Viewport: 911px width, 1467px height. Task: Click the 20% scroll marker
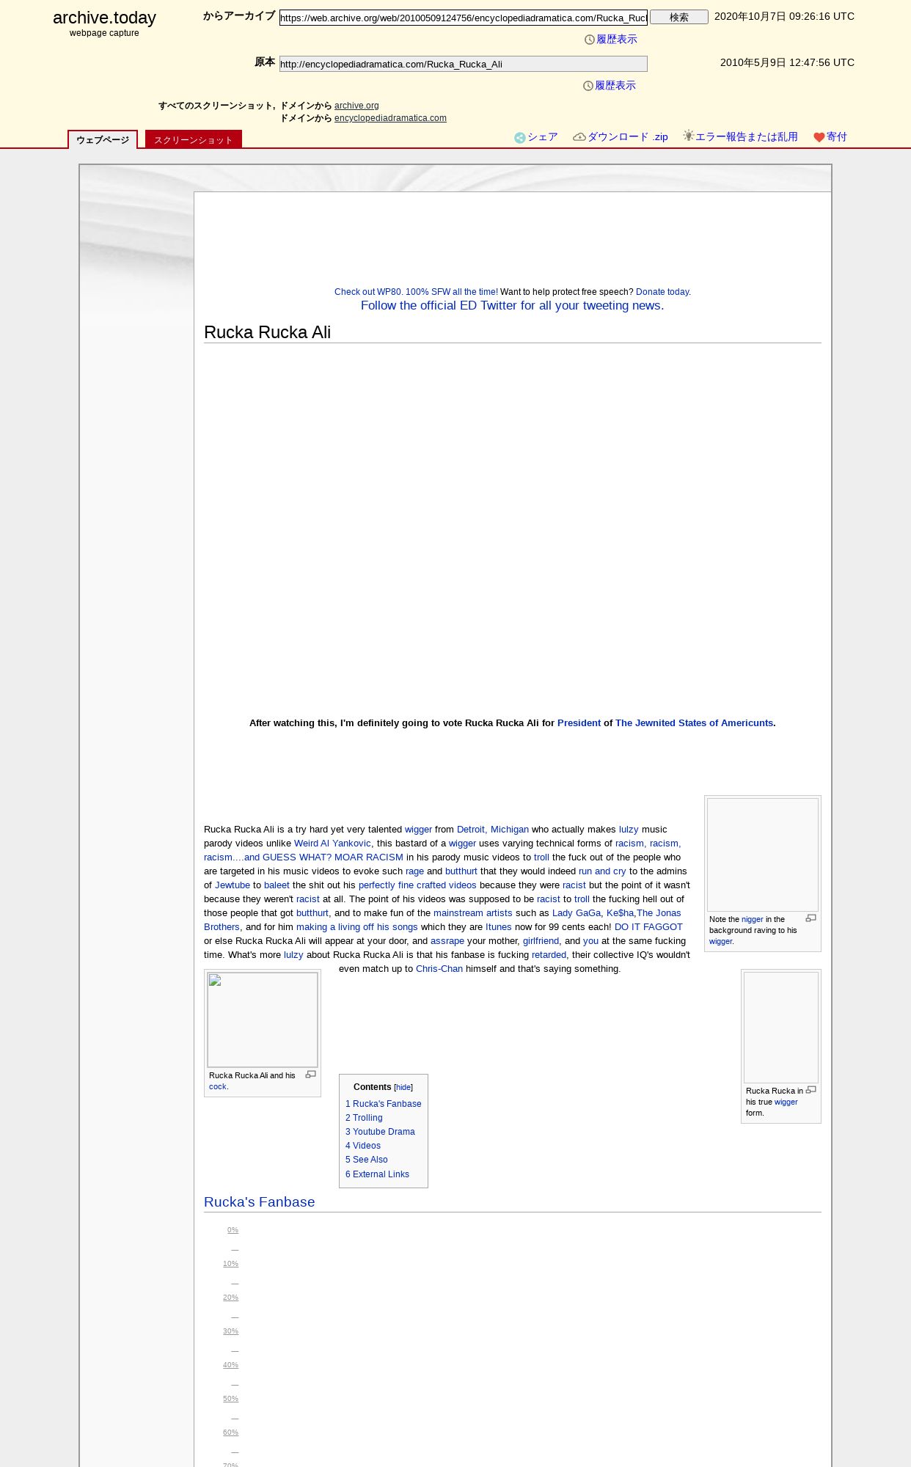coord(230,1298)
